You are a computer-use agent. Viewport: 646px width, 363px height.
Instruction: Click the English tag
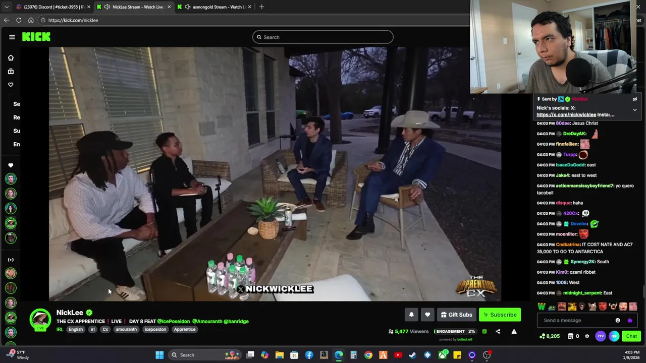76,329
